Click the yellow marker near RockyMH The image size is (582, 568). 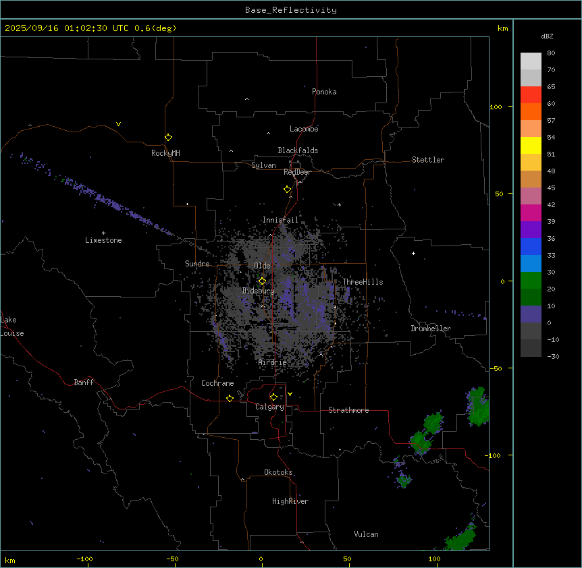click(168, 138)
